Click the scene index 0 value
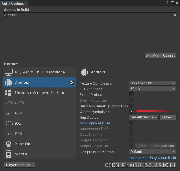The image size is (180, 171). pyautogui.click(x=175, y=15)
